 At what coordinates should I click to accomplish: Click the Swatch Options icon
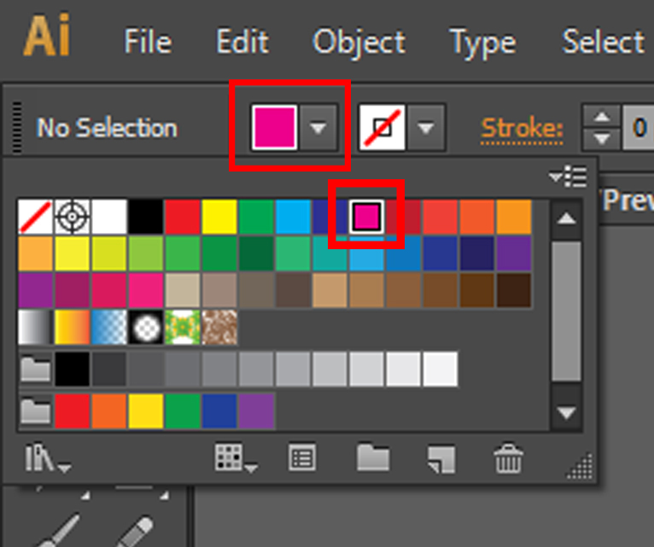(x=301, y=459)
